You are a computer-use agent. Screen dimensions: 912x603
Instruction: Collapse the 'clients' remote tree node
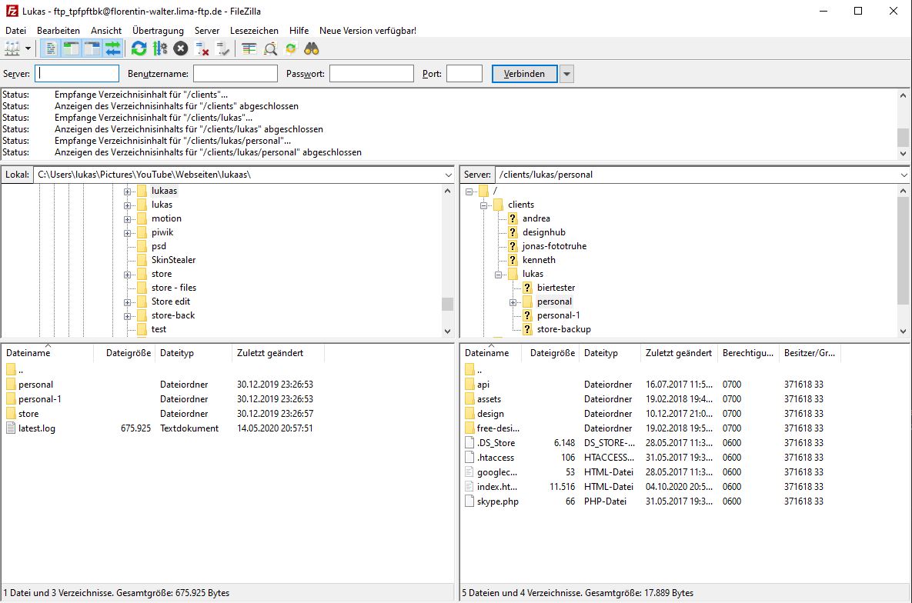pos(484,205)
